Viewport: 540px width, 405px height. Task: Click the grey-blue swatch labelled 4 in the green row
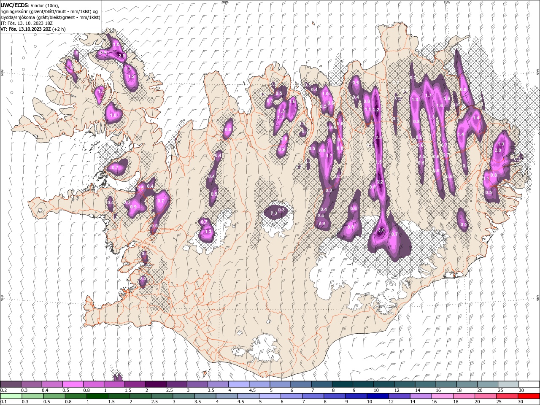(226, 396)
